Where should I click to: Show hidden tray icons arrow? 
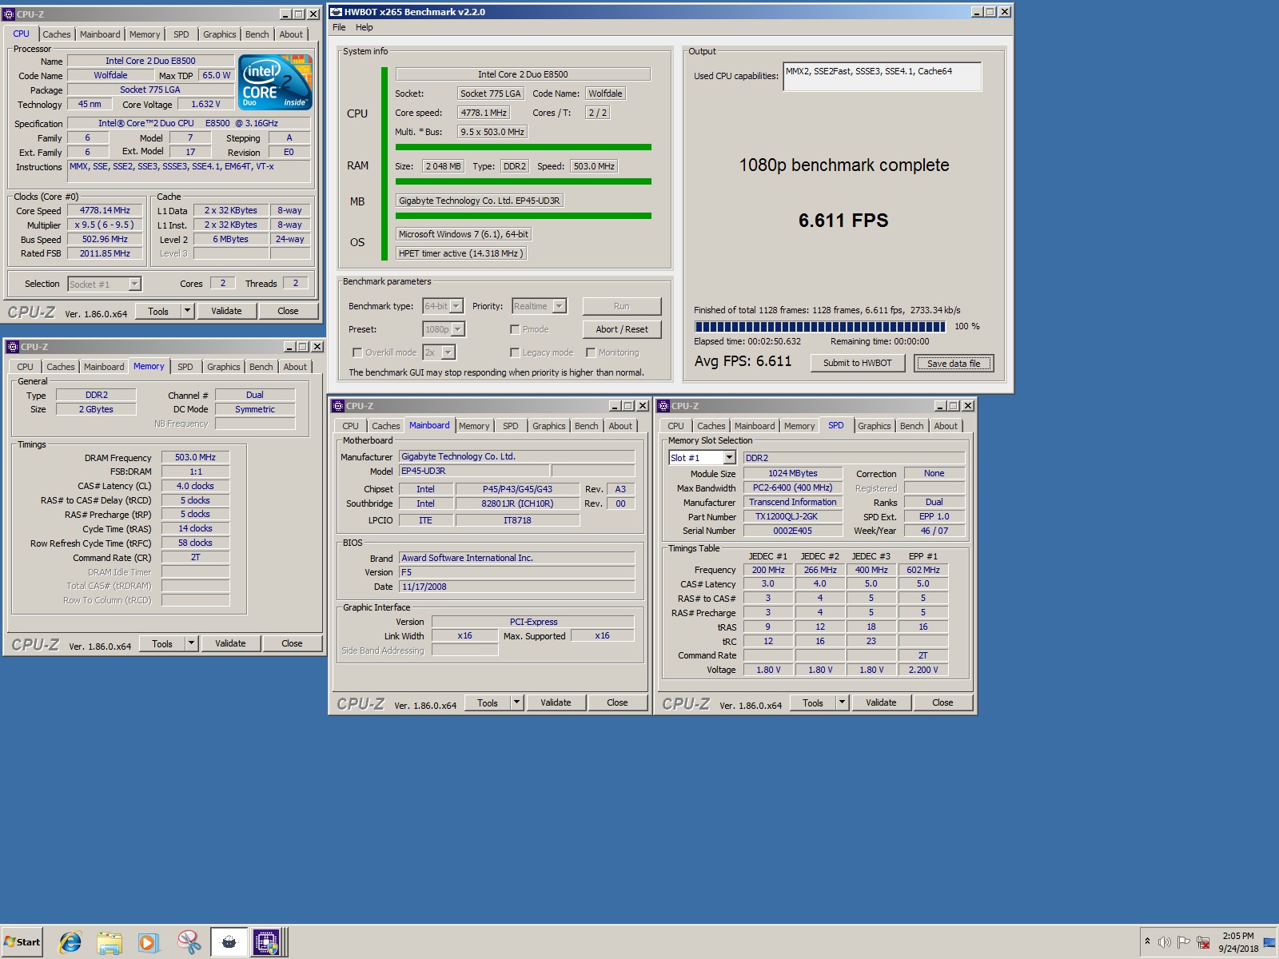[1148, 941]
